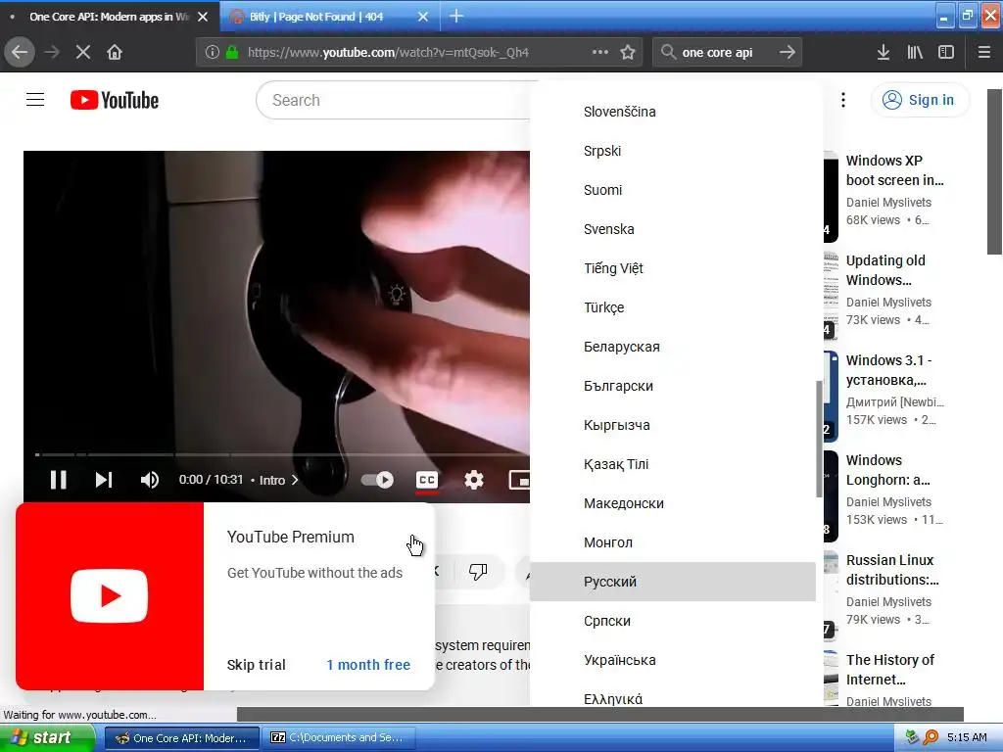
Task: Pause the video
Action: (58, 480)
